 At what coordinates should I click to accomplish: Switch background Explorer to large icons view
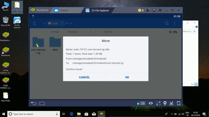coord(196,84)
